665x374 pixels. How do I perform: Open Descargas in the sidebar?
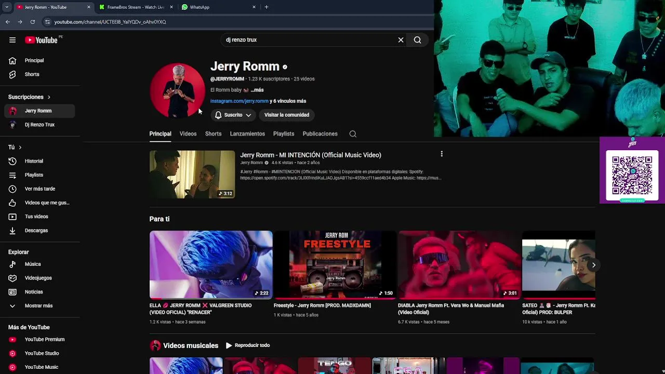[40, 230]
